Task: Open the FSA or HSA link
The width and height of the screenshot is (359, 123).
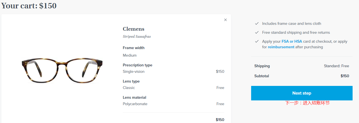Action: tap(292, 41)
